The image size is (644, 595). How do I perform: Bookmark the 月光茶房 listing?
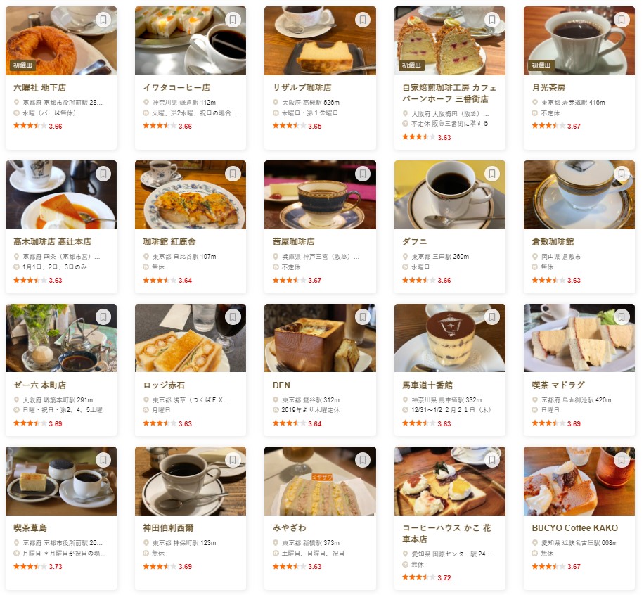coord(622,19)
